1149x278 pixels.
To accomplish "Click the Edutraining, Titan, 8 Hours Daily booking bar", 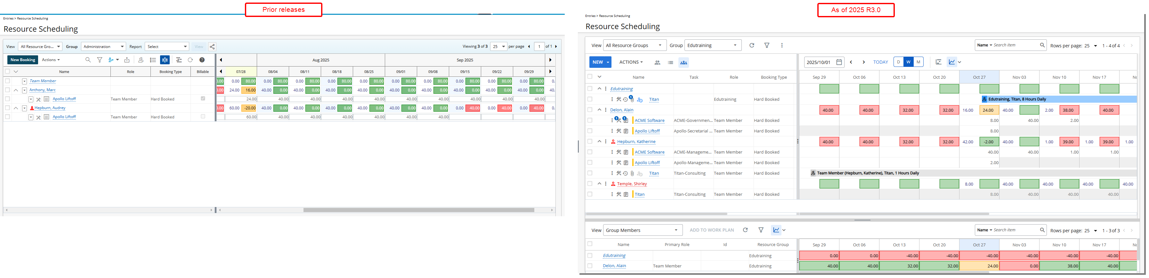I will [1059, 99].
